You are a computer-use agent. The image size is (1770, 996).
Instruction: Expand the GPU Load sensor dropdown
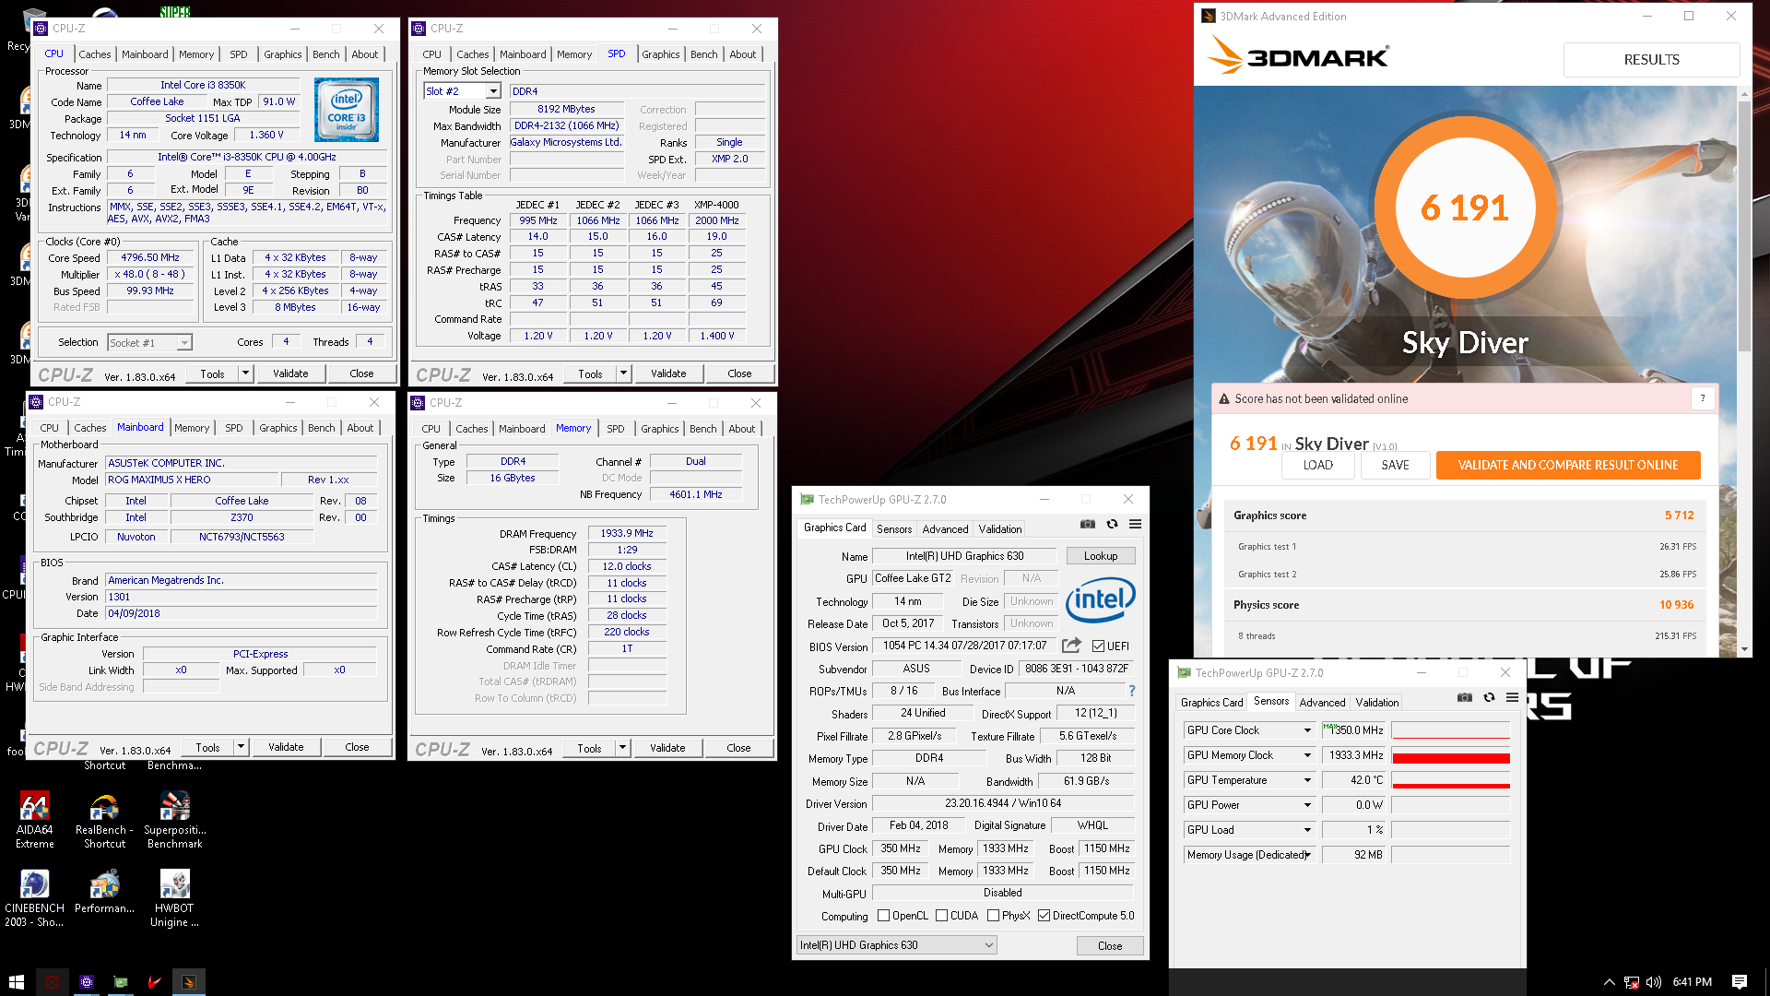pyautogui.click(x=1306, y=830)
